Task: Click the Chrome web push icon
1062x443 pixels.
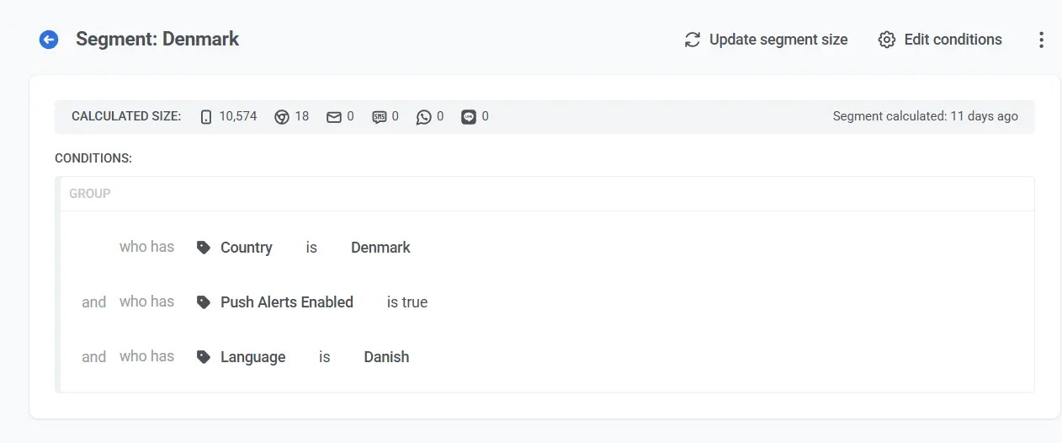Action: (282, 117)
